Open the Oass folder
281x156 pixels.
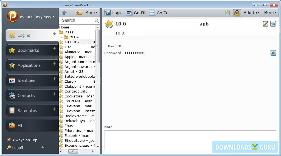[x=66, y=32]
